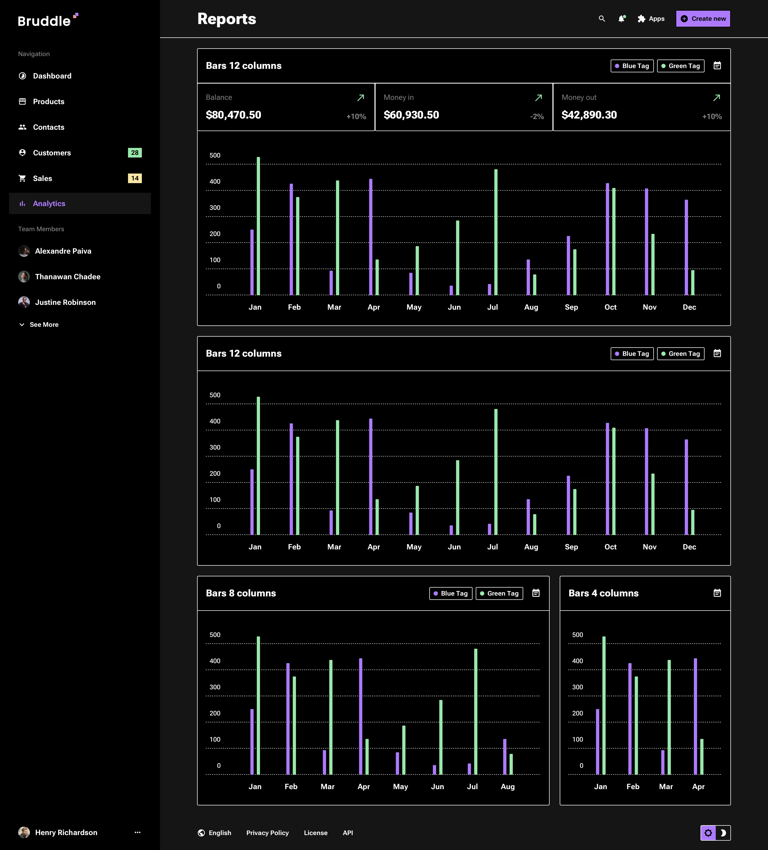Screen dimensions: 768x850
Task: Open the settings gear at bottom right
Action: tap(708, 833)
